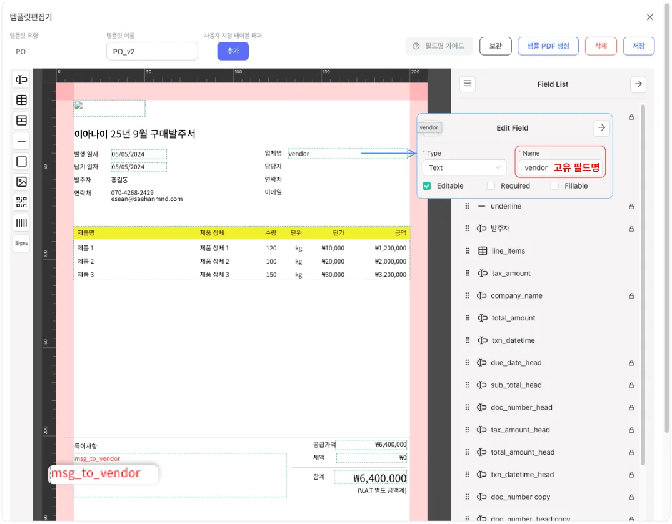Viewport: 672px width, 524px height.
Task: Select the Signature tool
Action: 21,243
